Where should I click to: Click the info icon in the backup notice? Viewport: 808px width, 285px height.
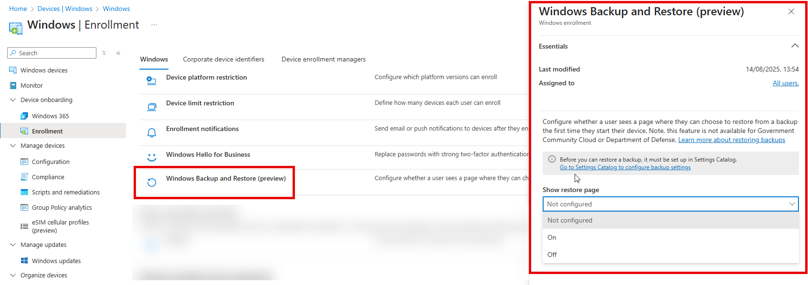tap(552, 159)
